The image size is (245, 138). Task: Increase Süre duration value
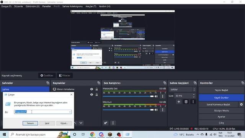(194, 95)
